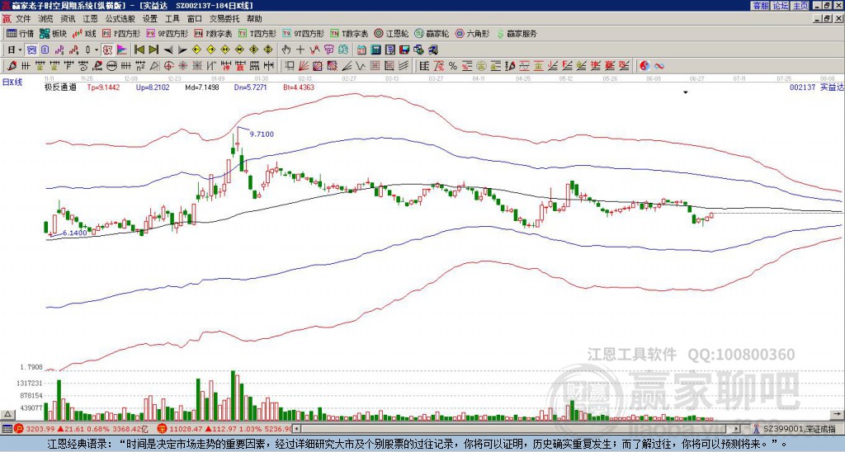Open the 9P四方形 tool

[167, 33]
